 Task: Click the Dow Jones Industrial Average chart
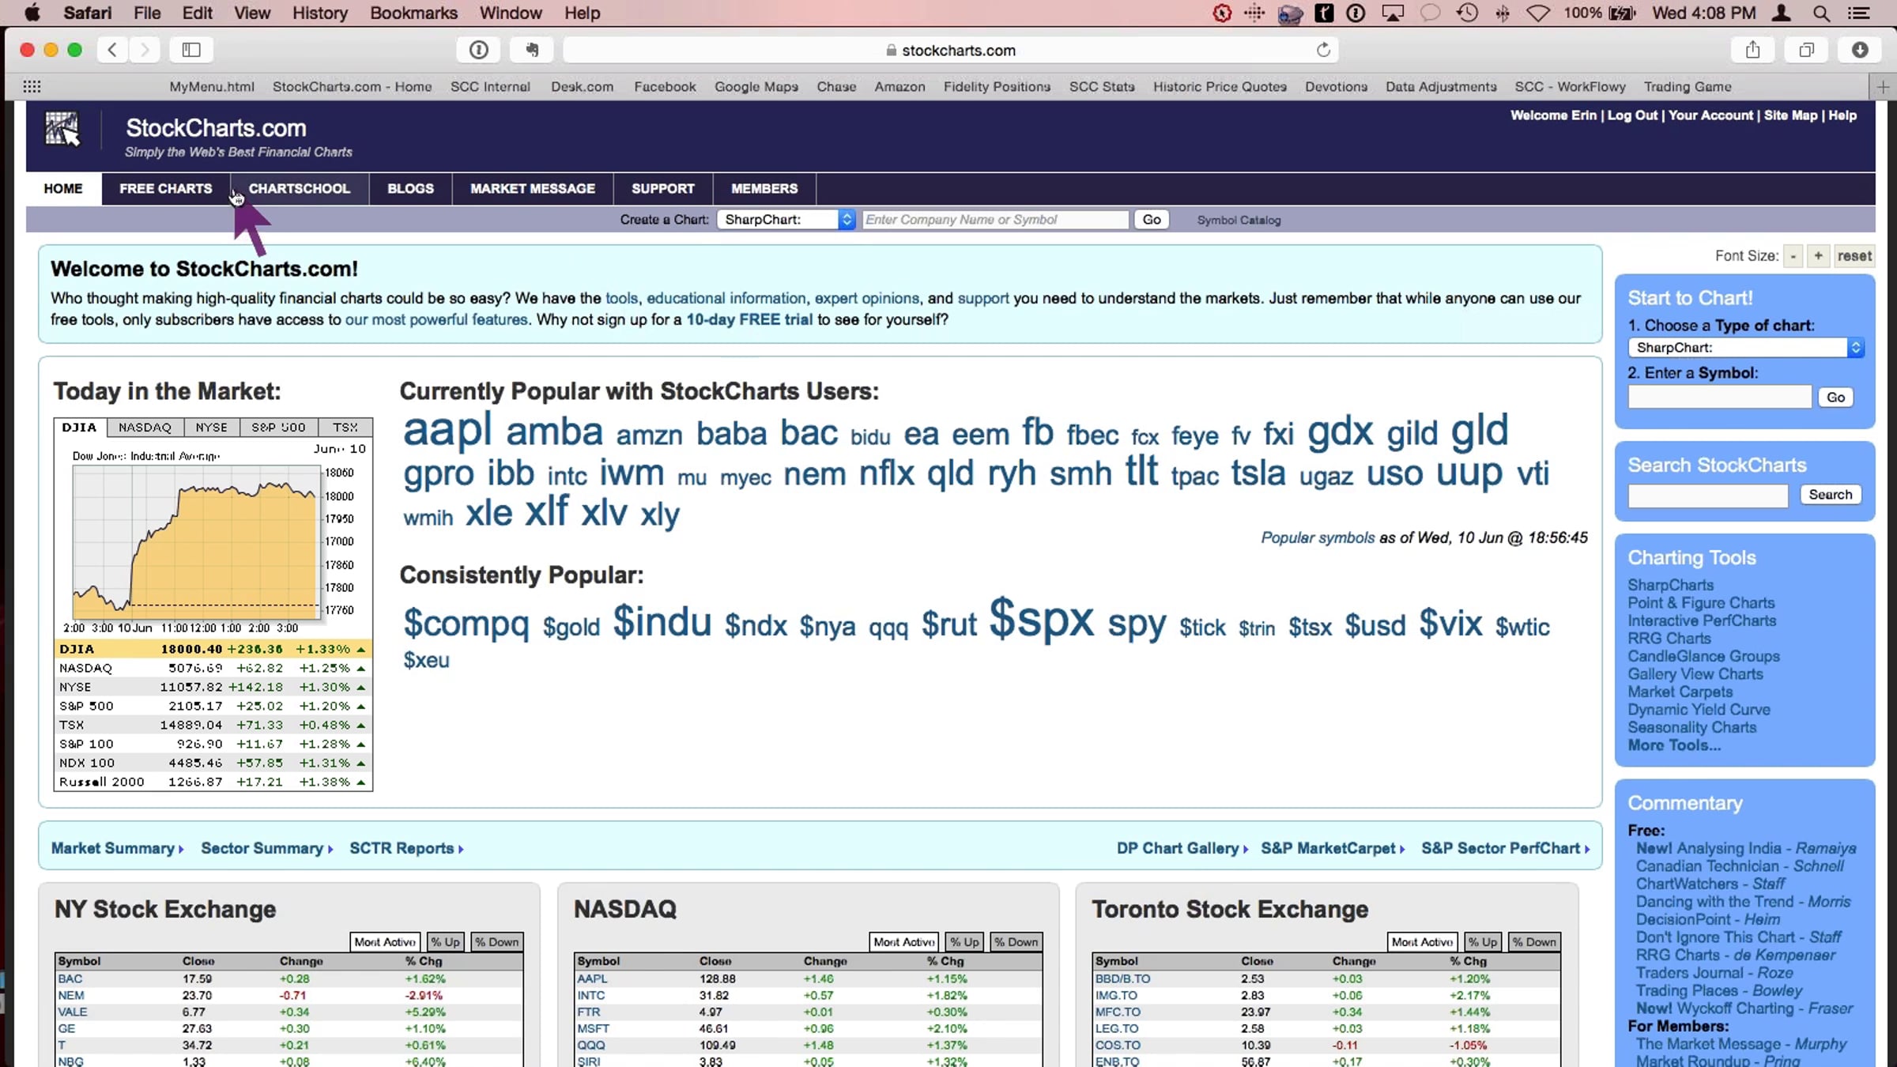[x=198, y=542]
